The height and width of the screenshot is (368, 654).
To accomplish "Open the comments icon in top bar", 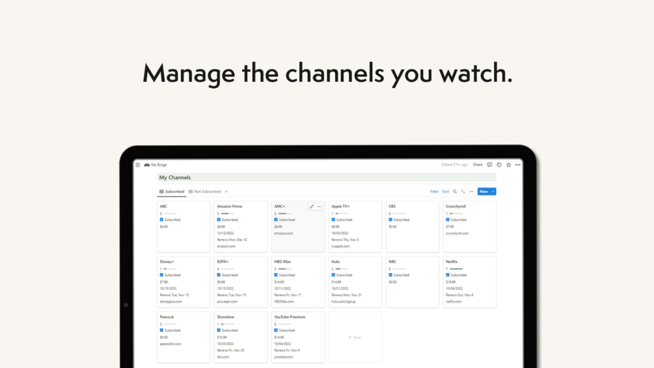I will pyautogui.click(x=489, y=165).
